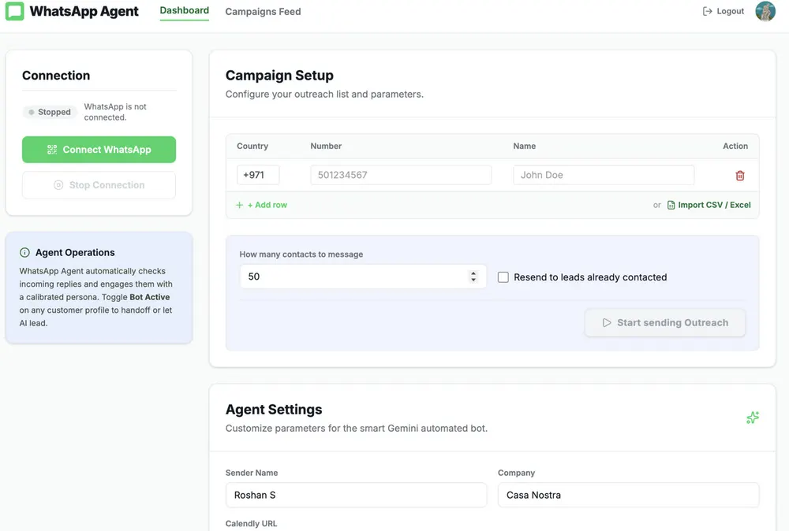The height and width of the screenshot is (531, 789).
Task: Switch to the Campaigns Feed tab
Action: 263,12
